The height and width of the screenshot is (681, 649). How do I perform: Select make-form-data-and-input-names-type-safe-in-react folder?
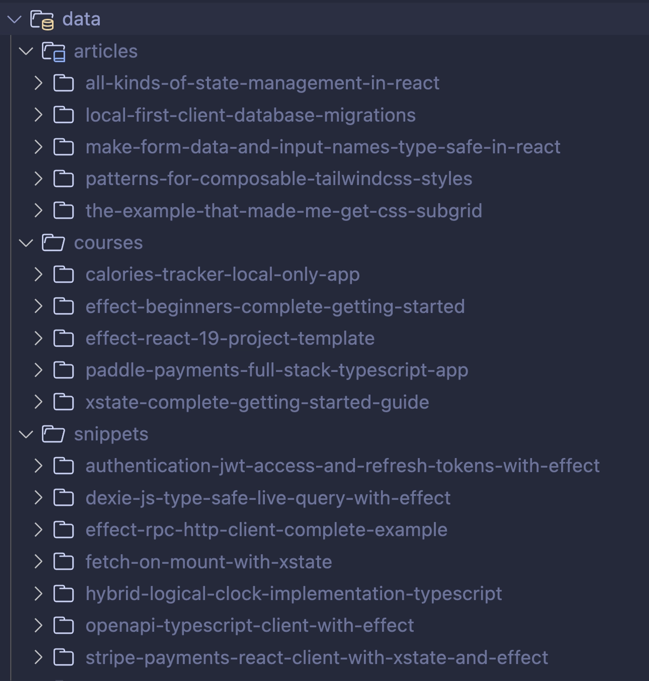(x=322, y=147)
